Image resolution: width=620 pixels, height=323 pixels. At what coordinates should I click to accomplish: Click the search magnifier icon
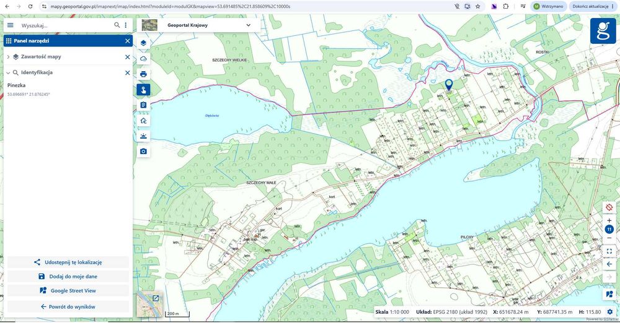[x=117, y=25]
